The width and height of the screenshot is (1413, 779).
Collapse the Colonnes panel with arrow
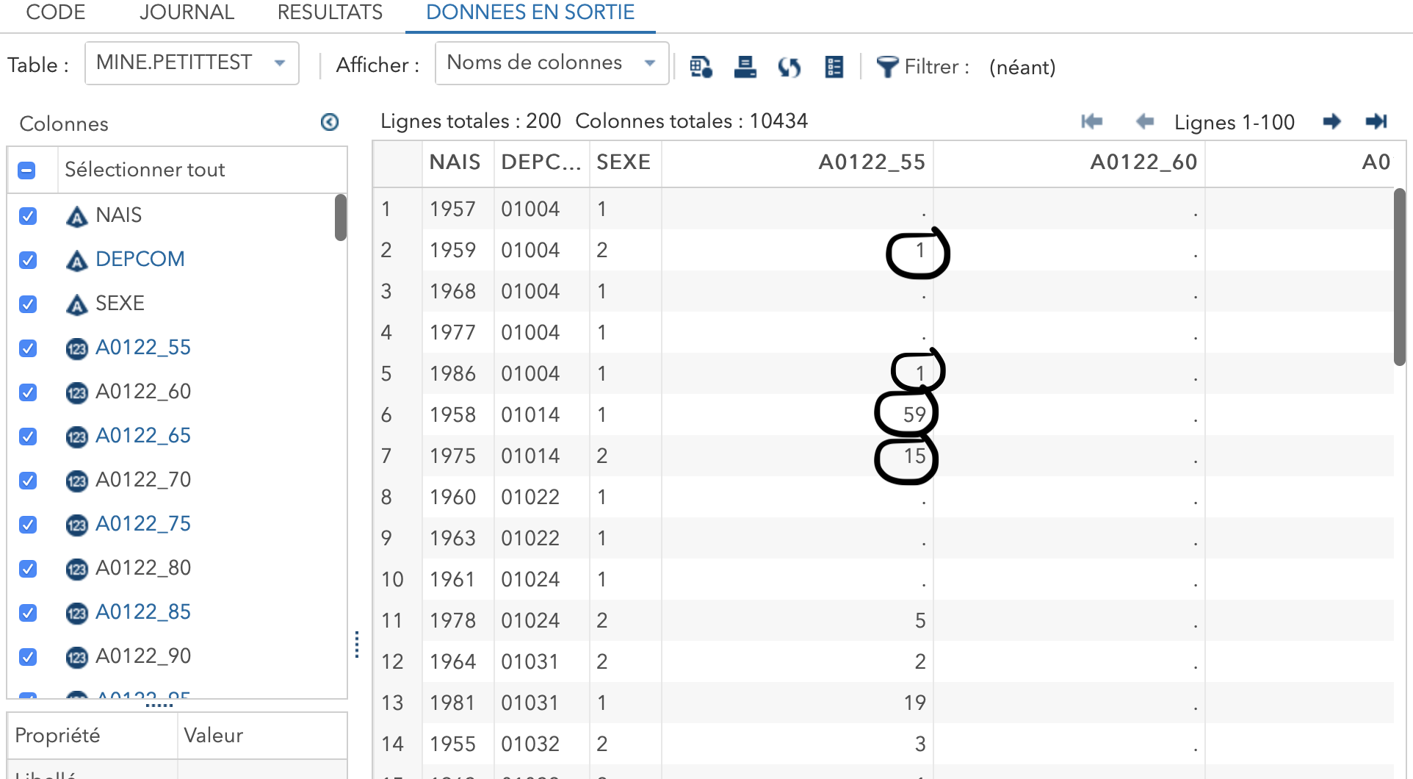point(330,122)
